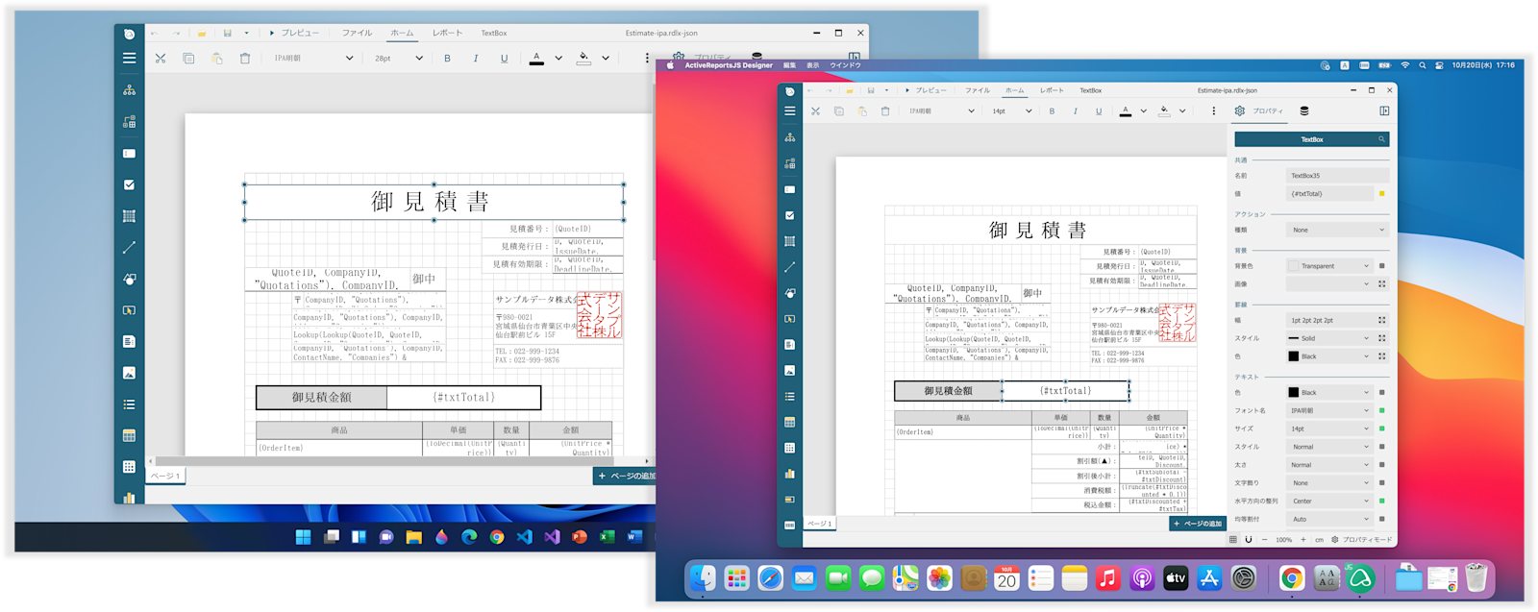Toggle Italic in Mac designer toolbar

click(x=1075, y=111)
